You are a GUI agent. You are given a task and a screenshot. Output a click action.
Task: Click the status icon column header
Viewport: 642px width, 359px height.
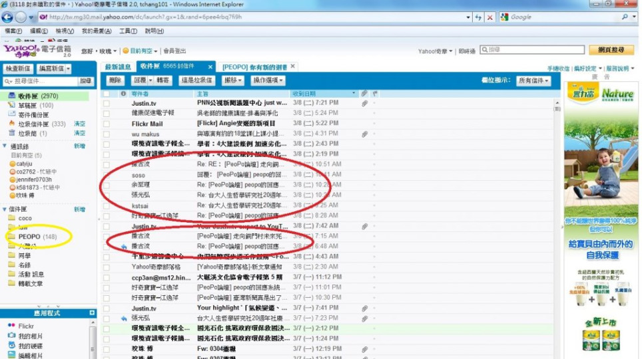click(123, 94)
